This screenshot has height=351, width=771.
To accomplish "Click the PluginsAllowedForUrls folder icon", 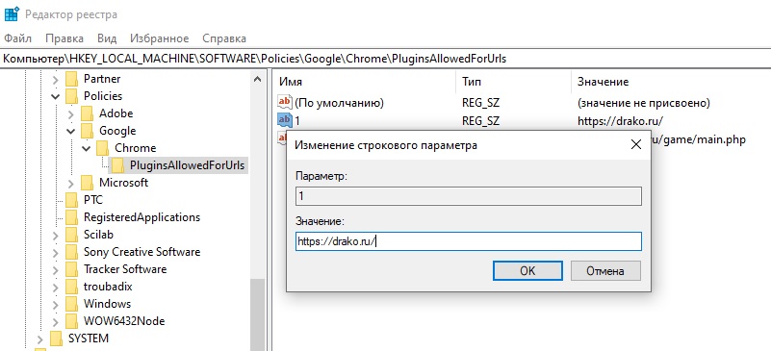I will point(118,165).
